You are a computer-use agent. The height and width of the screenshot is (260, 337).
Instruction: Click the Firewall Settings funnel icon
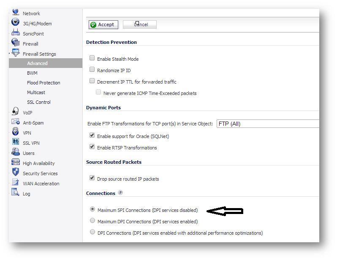tap(16, 52)
